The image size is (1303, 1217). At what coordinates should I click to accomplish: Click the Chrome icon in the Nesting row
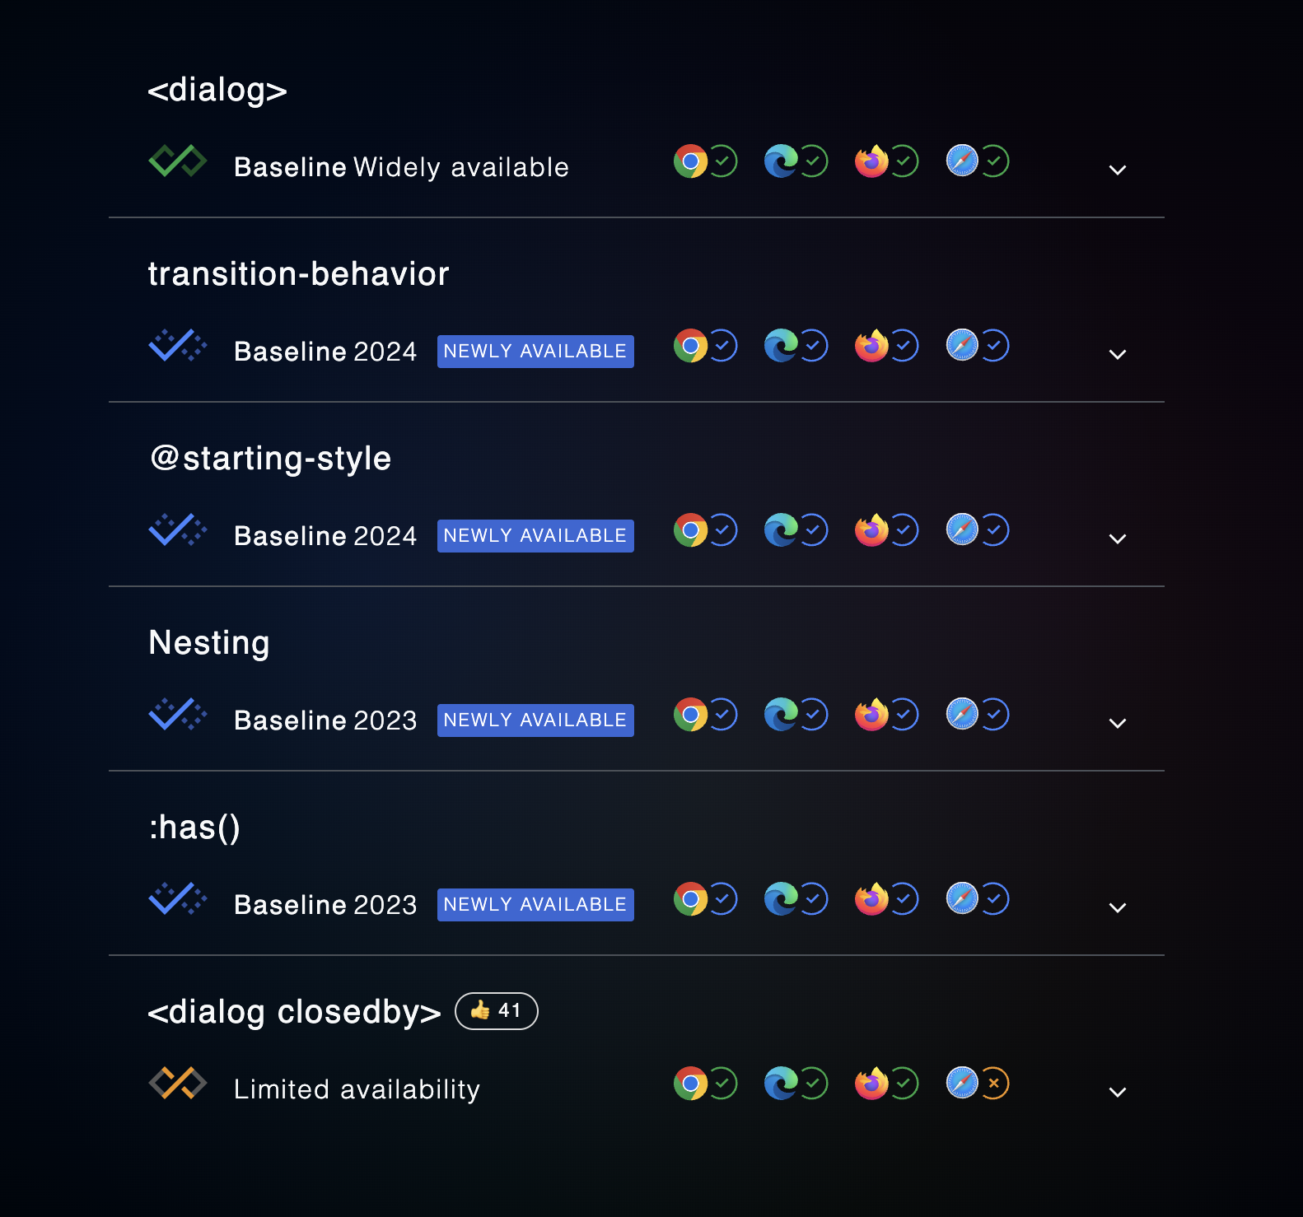[690, 715]
